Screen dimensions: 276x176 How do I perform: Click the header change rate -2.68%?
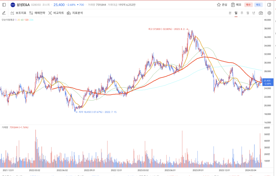pyautogui.click(x=71, y=5)
